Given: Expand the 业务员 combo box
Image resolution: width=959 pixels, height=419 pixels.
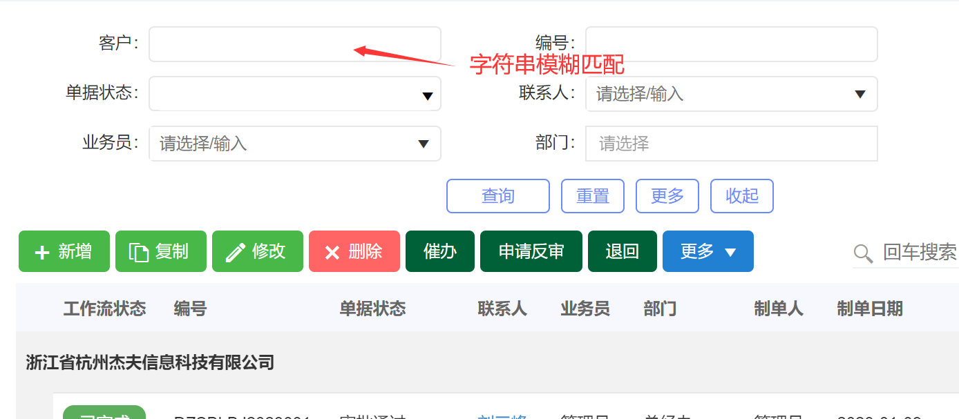Looking at the screenshot, I should (x=424, y=144).
